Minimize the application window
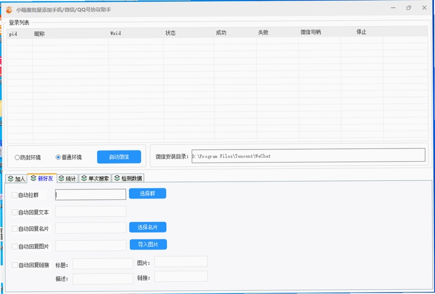 click(x=393, y=8)
